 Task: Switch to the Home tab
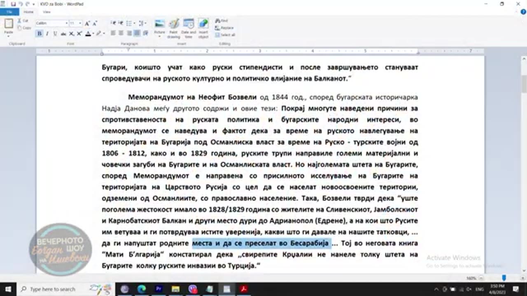[x=28, y=12]
